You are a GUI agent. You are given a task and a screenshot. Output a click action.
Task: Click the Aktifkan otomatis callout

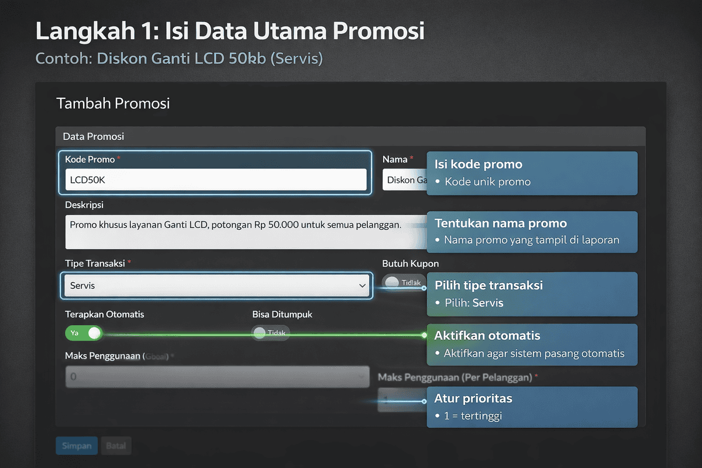(x=532, y=345)
